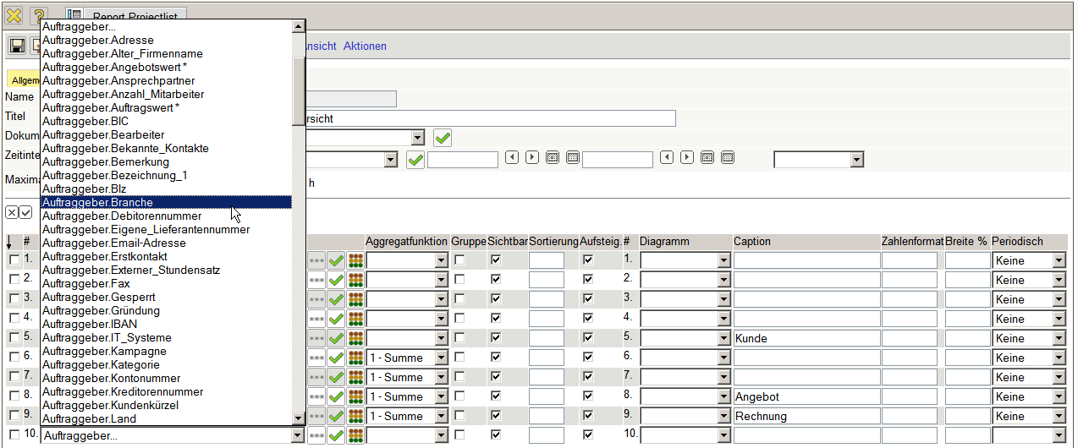The height and width of the screenshot is (448, 1078).
Task: Click colored grid icon in row 8
Action: click(x=356, y=396)
